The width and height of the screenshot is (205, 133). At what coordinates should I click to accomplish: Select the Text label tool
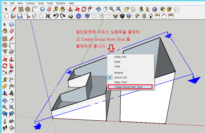click(11, 86)
